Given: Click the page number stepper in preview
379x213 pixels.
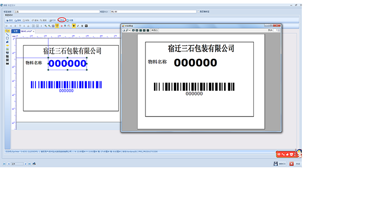Looking at the screenshot, I should [279, 30].
